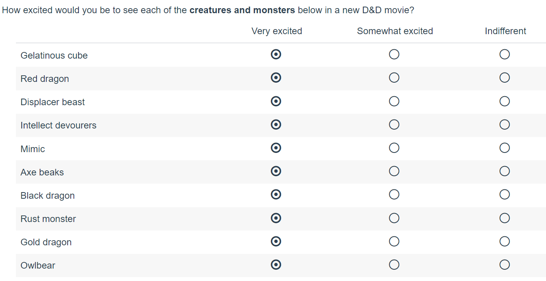The height and width of the screenshot is (281, 546).
Task: Set Axe beaks to Somewhat excited
Action: (394, 171)
